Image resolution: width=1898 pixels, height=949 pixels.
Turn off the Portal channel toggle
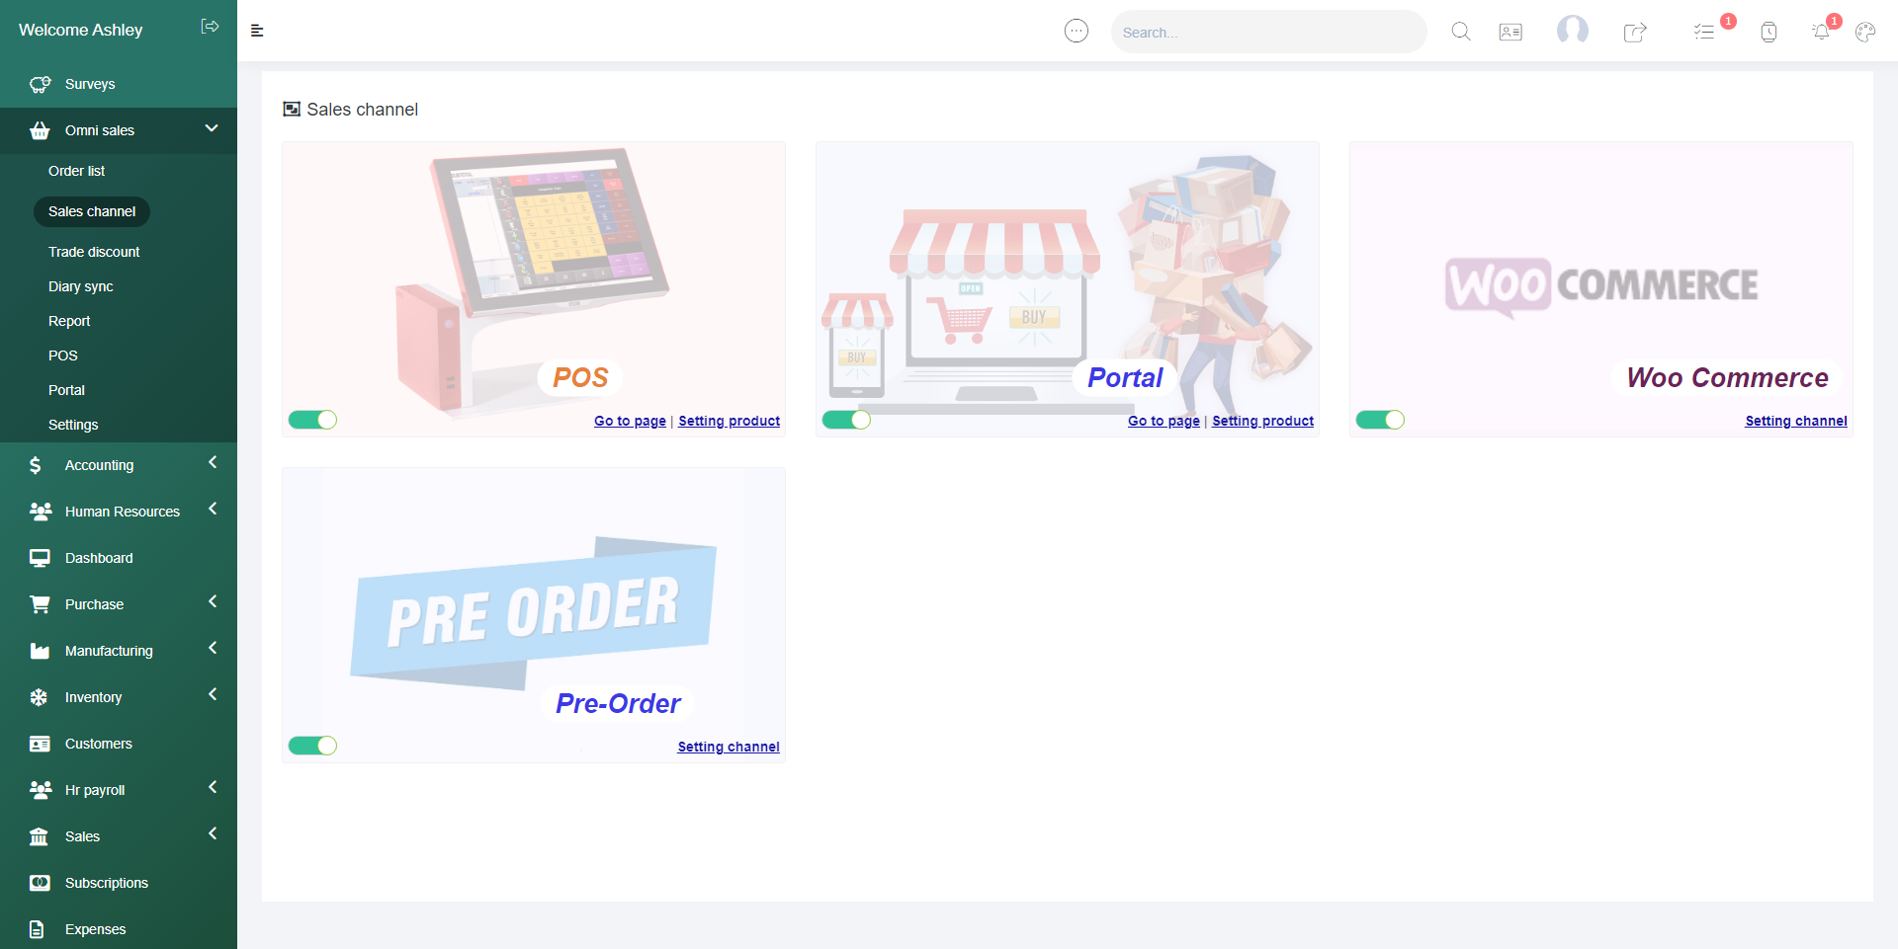pyautogui.click(x=846, y=420)
